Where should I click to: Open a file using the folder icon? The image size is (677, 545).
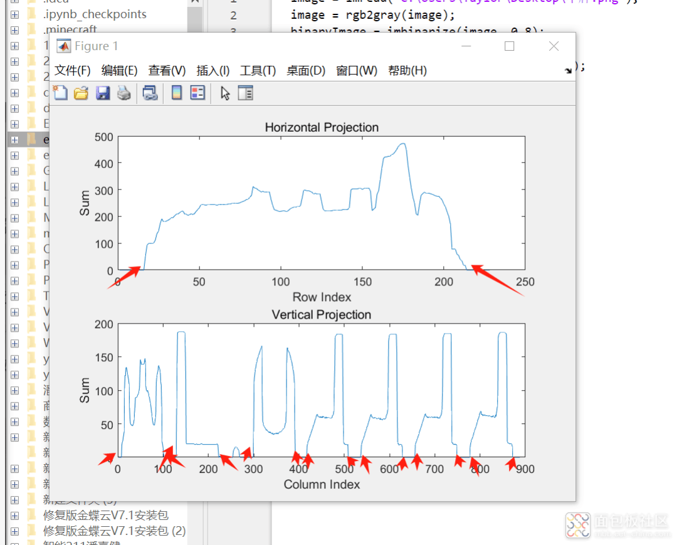click(81, 93)
